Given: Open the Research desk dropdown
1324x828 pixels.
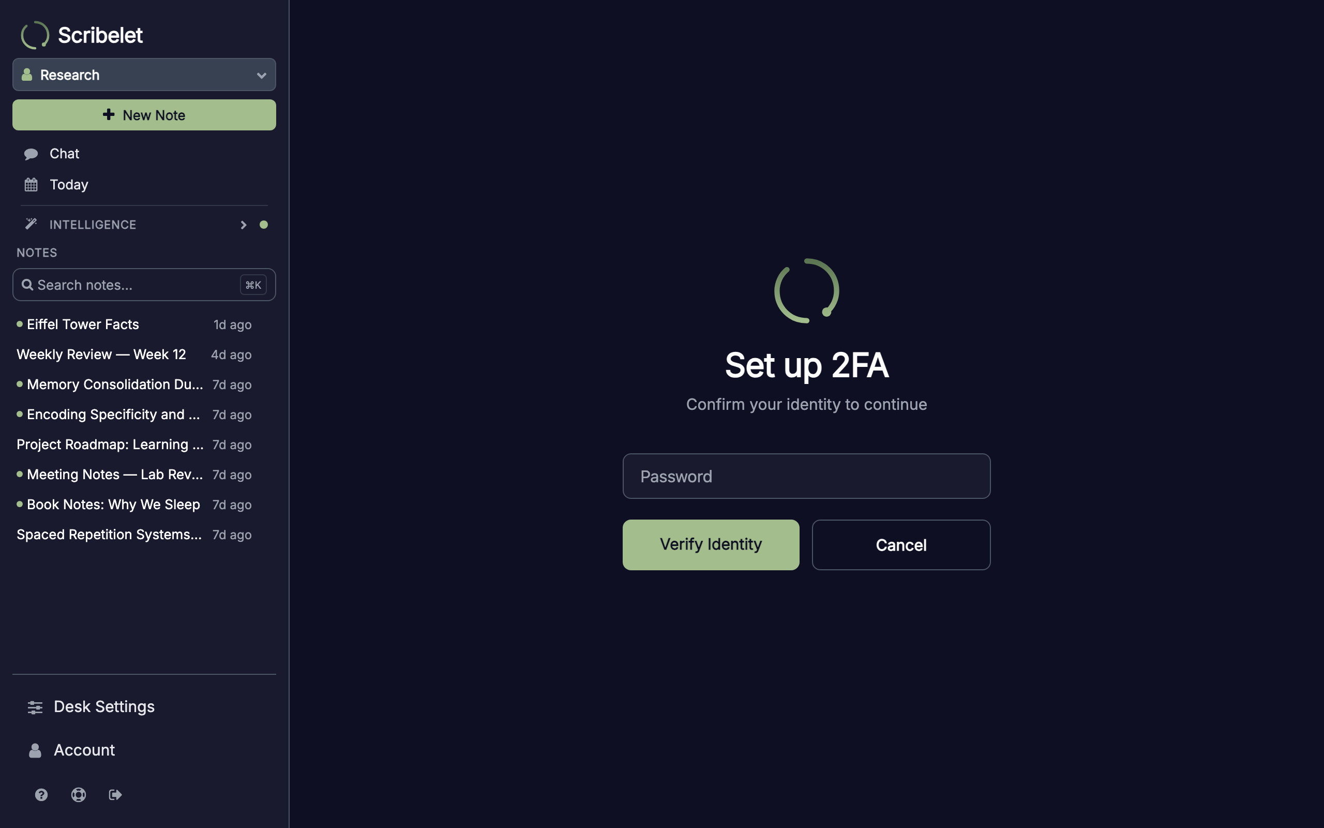Looking at the screenshot, I should pyautogui.click(x=144, y=75).
